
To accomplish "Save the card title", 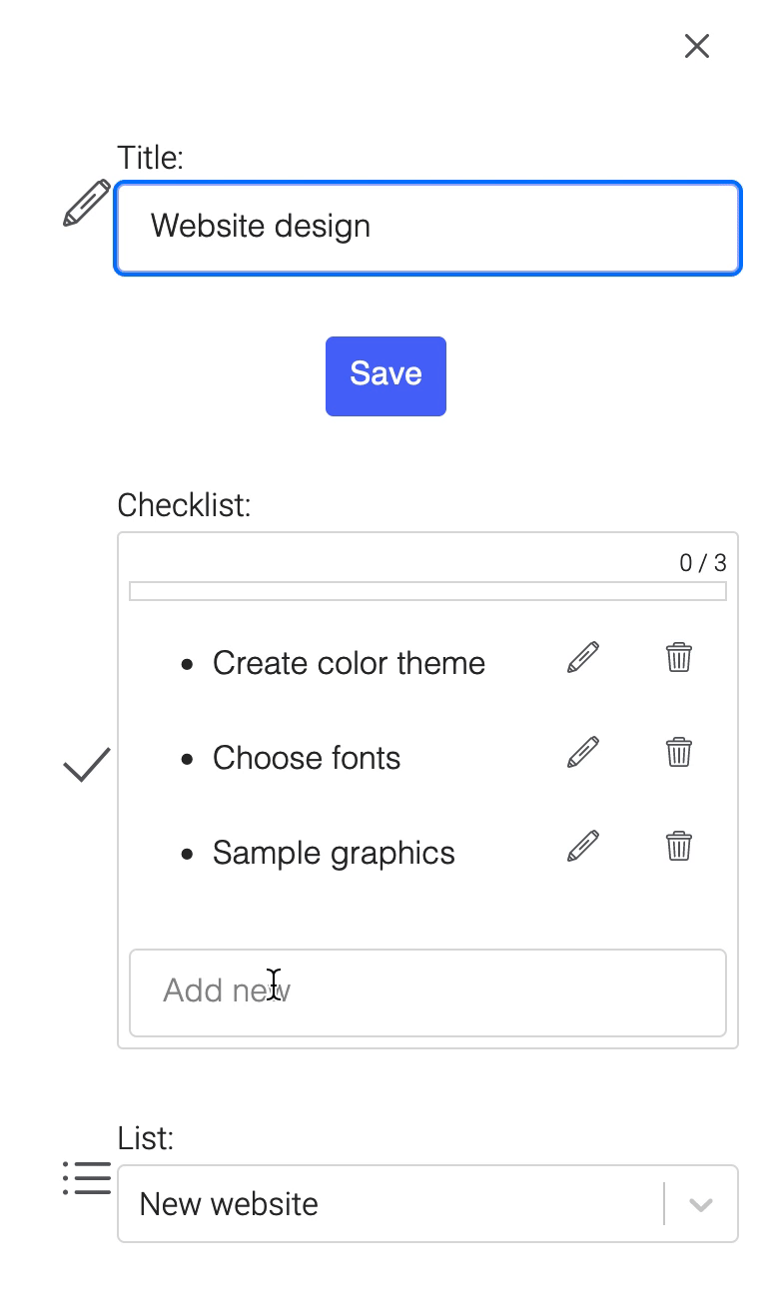I will point(385,375).
